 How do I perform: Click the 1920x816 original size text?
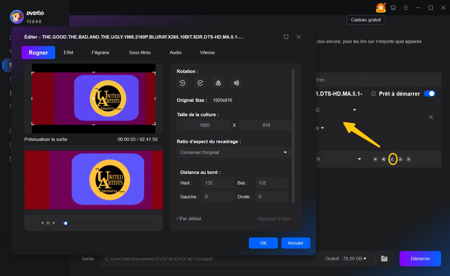click(223, 100)
